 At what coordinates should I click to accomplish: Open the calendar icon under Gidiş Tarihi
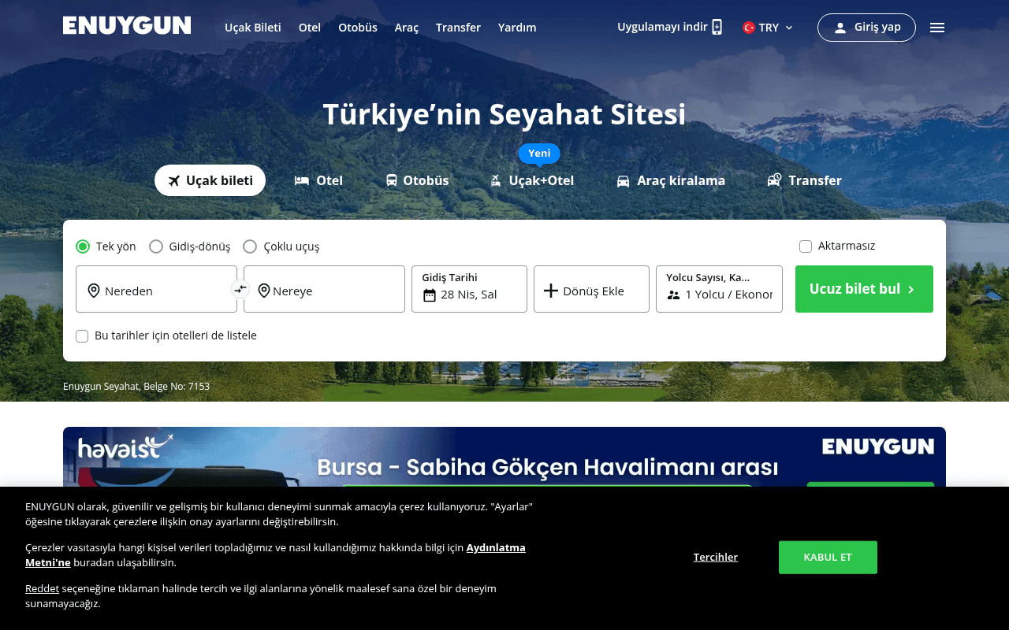[x=430, y=295]
